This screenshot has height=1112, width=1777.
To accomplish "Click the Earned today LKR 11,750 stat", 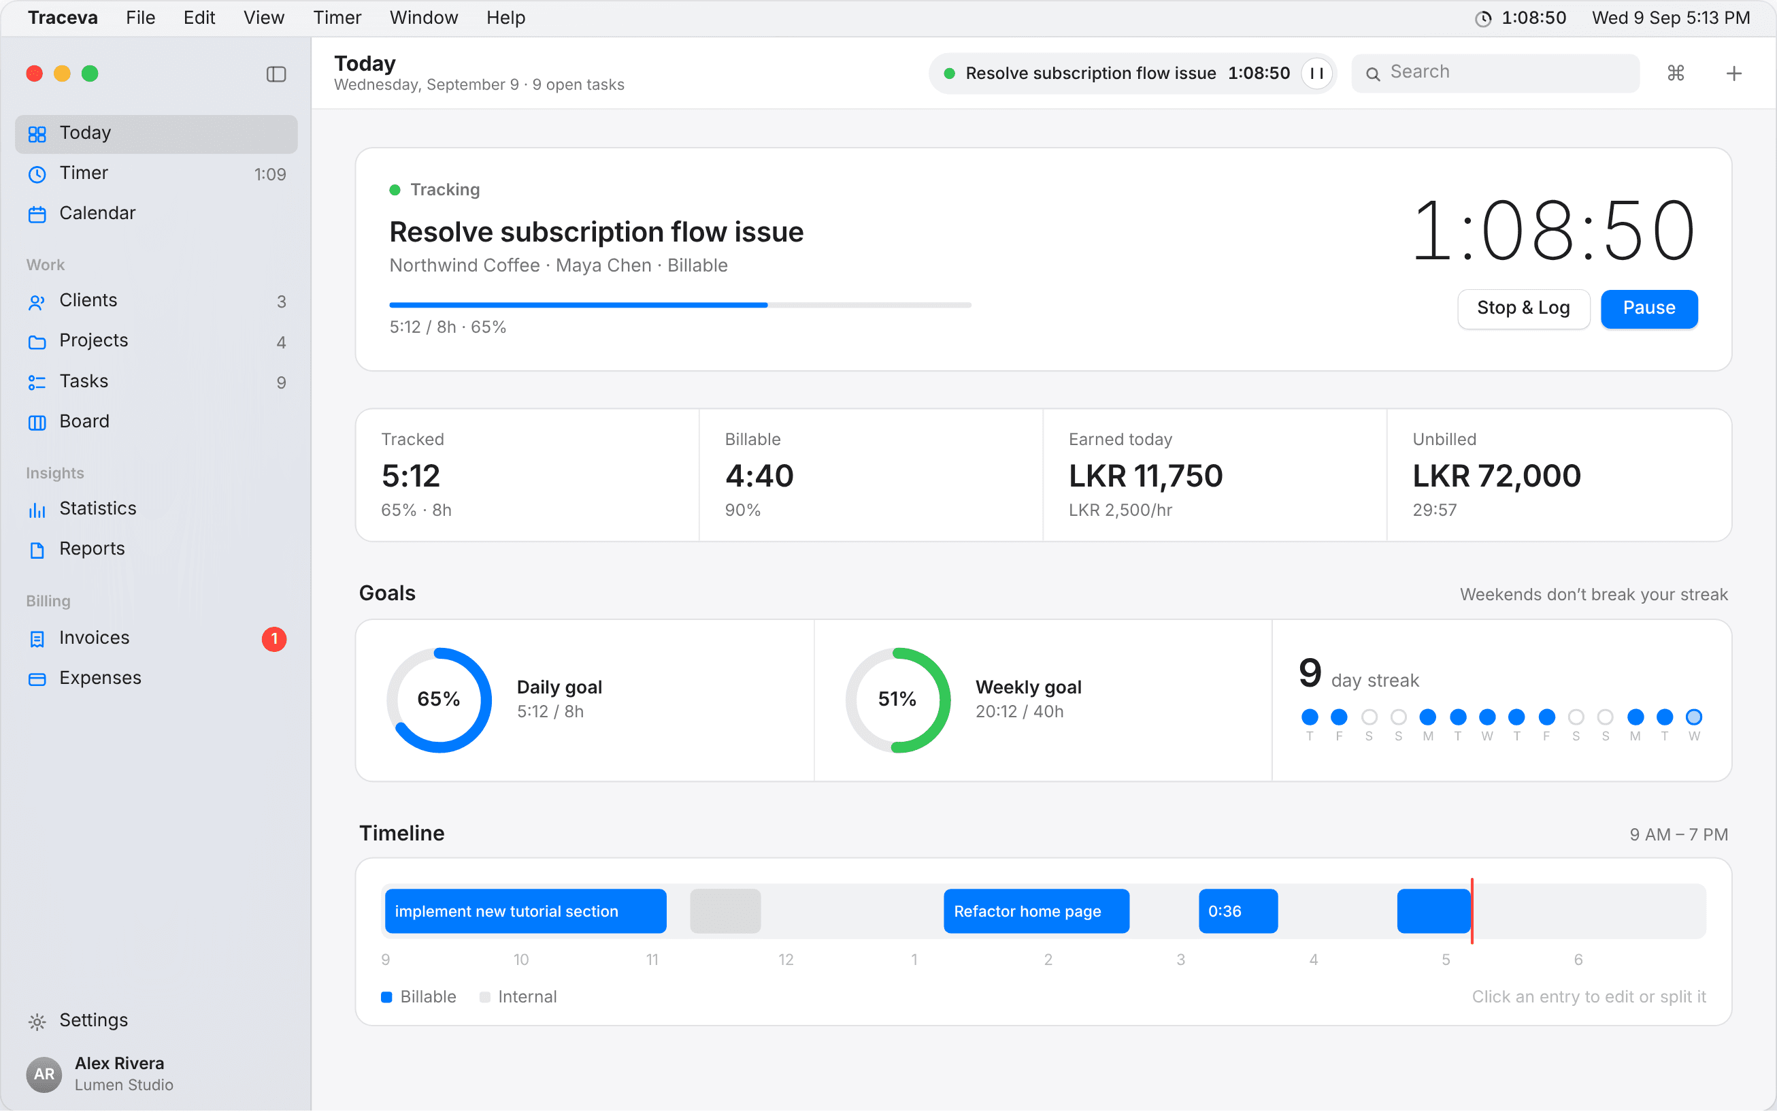I will [1214, 475].
